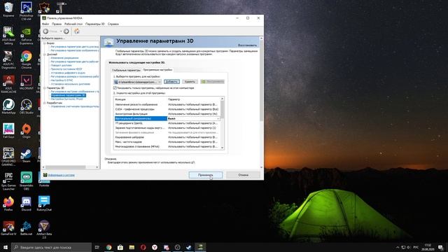
Task: Open ASUS PC Diagnostics desktop icon
Action: [x=8, y=59]
